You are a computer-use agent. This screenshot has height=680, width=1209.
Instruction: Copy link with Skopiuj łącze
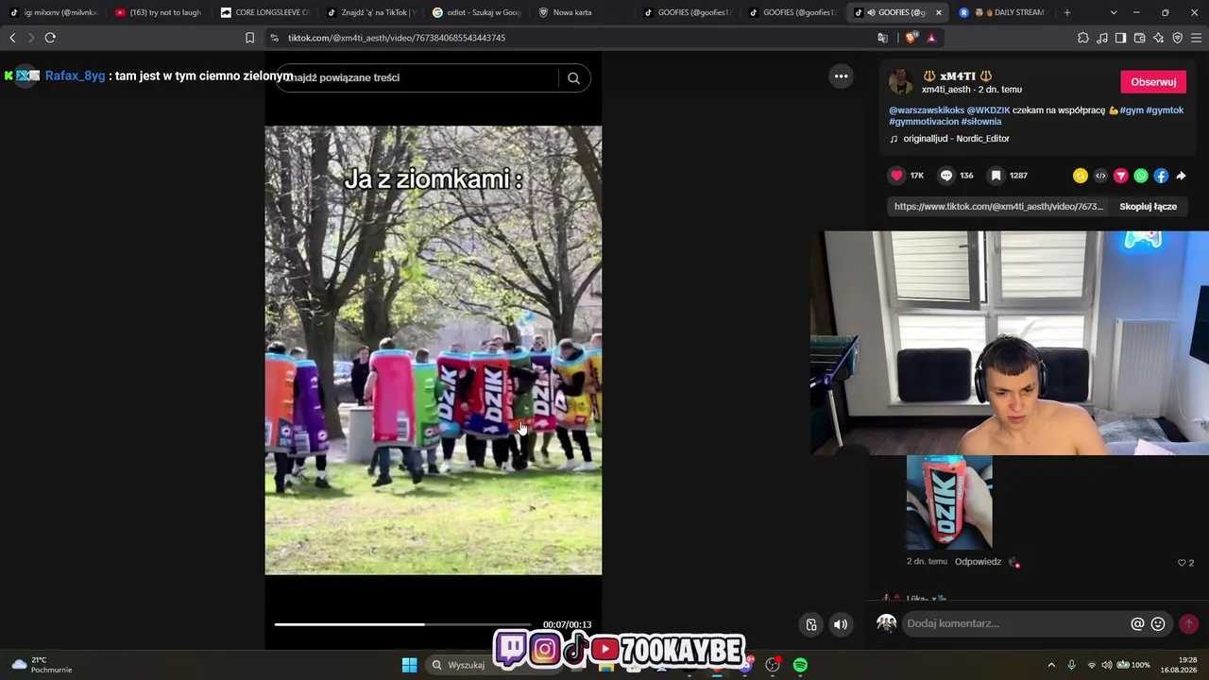1148,207
